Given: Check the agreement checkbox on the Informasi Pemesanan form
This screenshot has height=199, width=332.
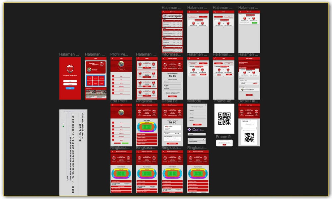Looking at the screenshot, I should coord(166,93).
